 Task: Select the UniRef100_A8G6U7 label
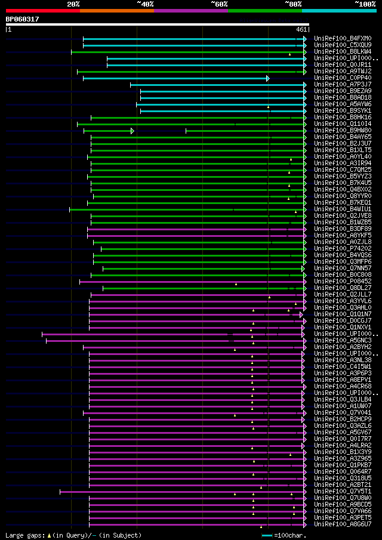[343, 524]
